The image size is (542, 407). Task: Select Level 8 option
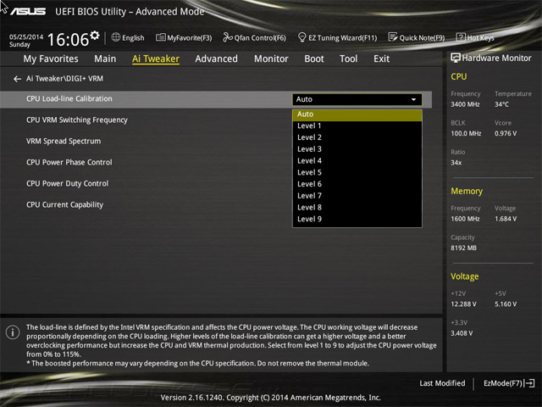tap(357, 207)
